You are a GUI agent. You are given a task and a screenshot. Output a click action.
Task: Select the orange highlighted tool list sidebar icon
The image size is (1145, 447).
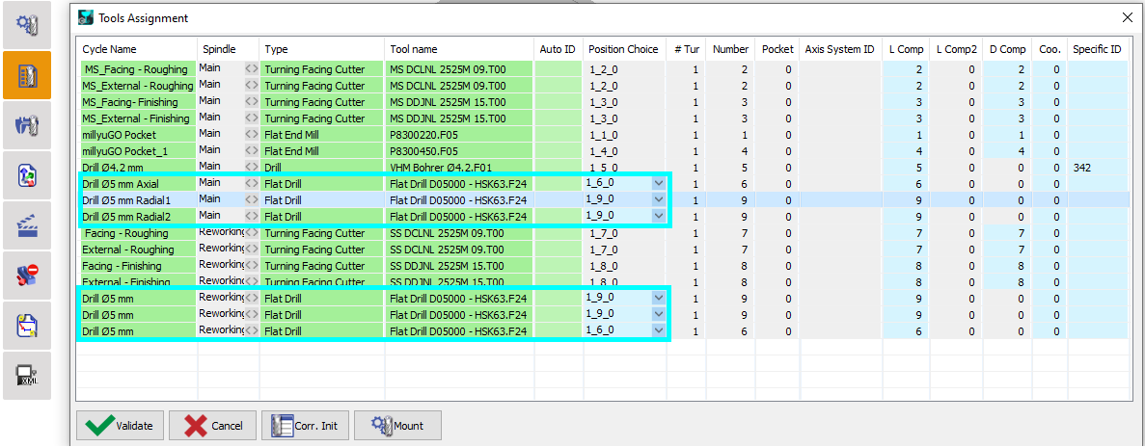(27, 74)
